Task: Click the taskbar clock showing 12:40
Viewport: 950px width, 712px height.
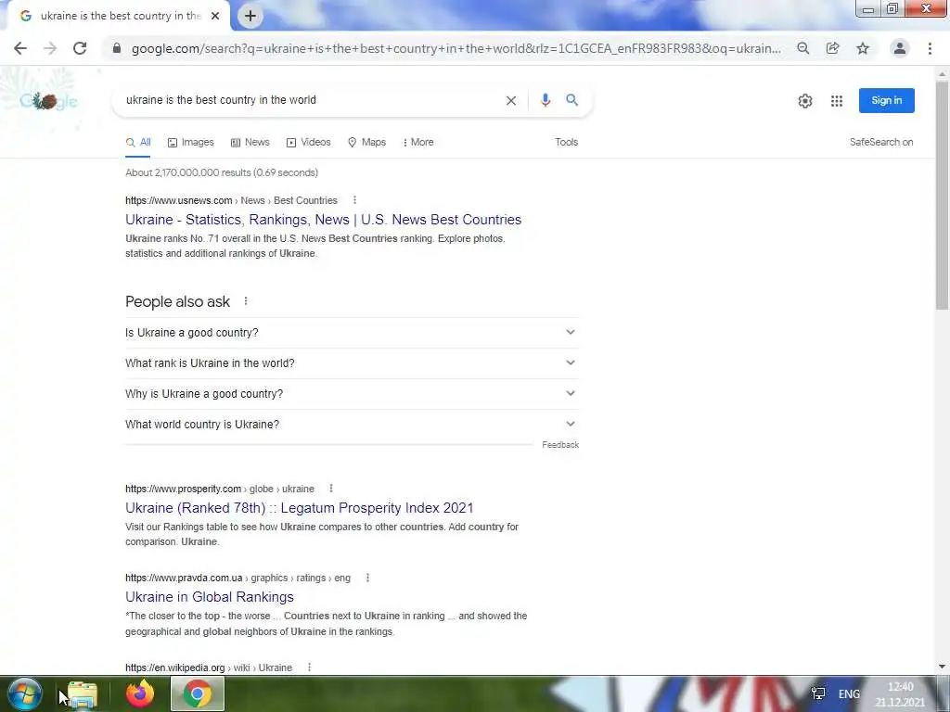Action: click(900, 694)
